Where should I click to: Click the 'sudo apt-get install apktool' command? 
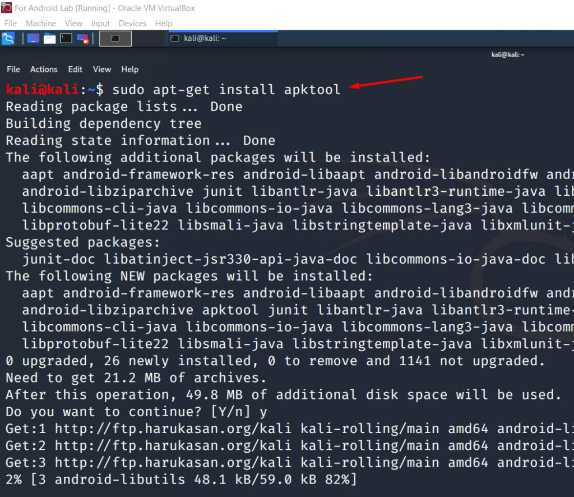(226, 89)
